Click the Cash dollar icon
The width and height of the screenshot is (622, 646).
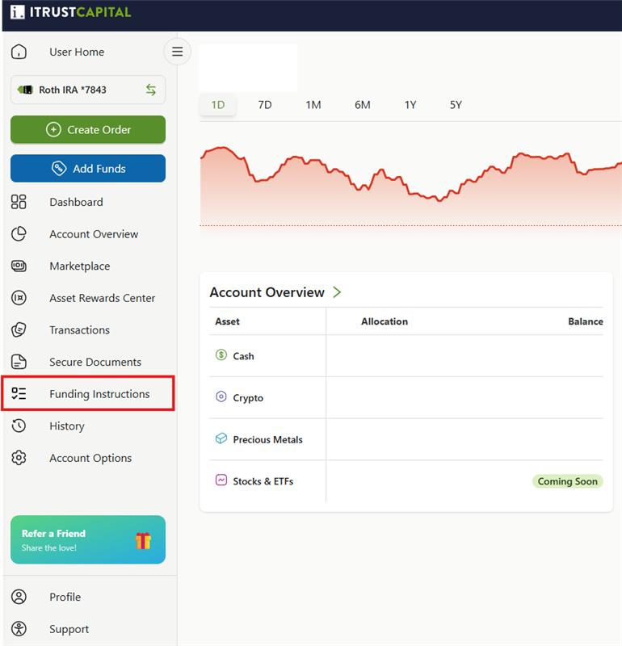[221, 354]
